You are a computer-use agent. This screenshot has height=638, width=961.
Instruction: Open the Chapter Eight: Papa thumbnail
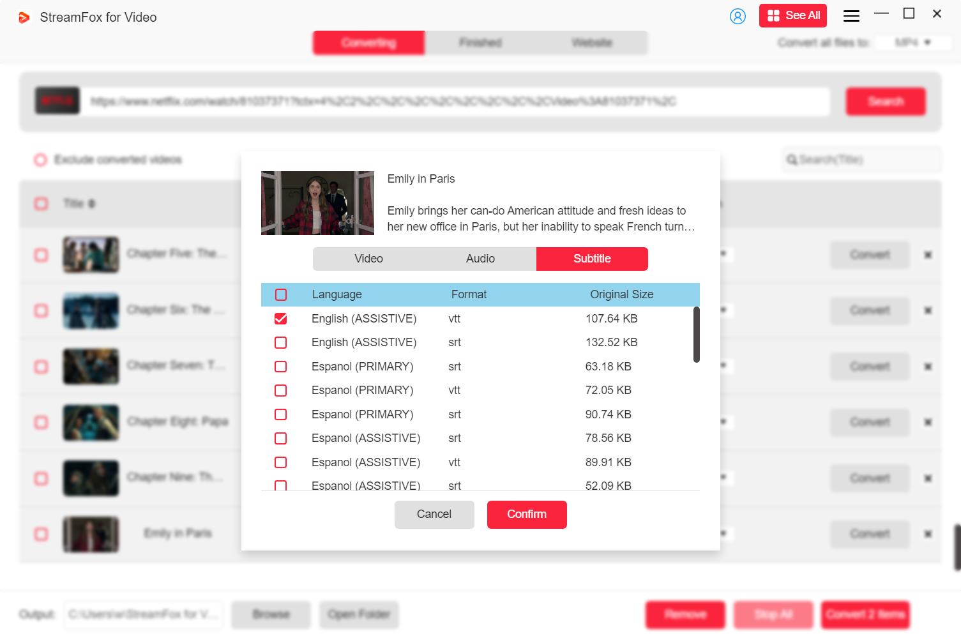click(x=91, y=422)
